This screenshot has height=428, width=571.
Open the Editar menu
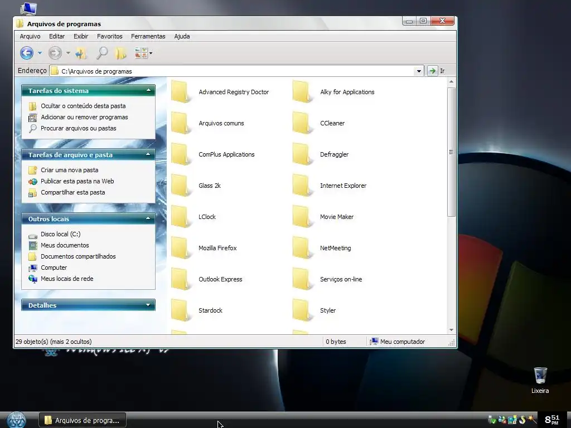[57, 36]
